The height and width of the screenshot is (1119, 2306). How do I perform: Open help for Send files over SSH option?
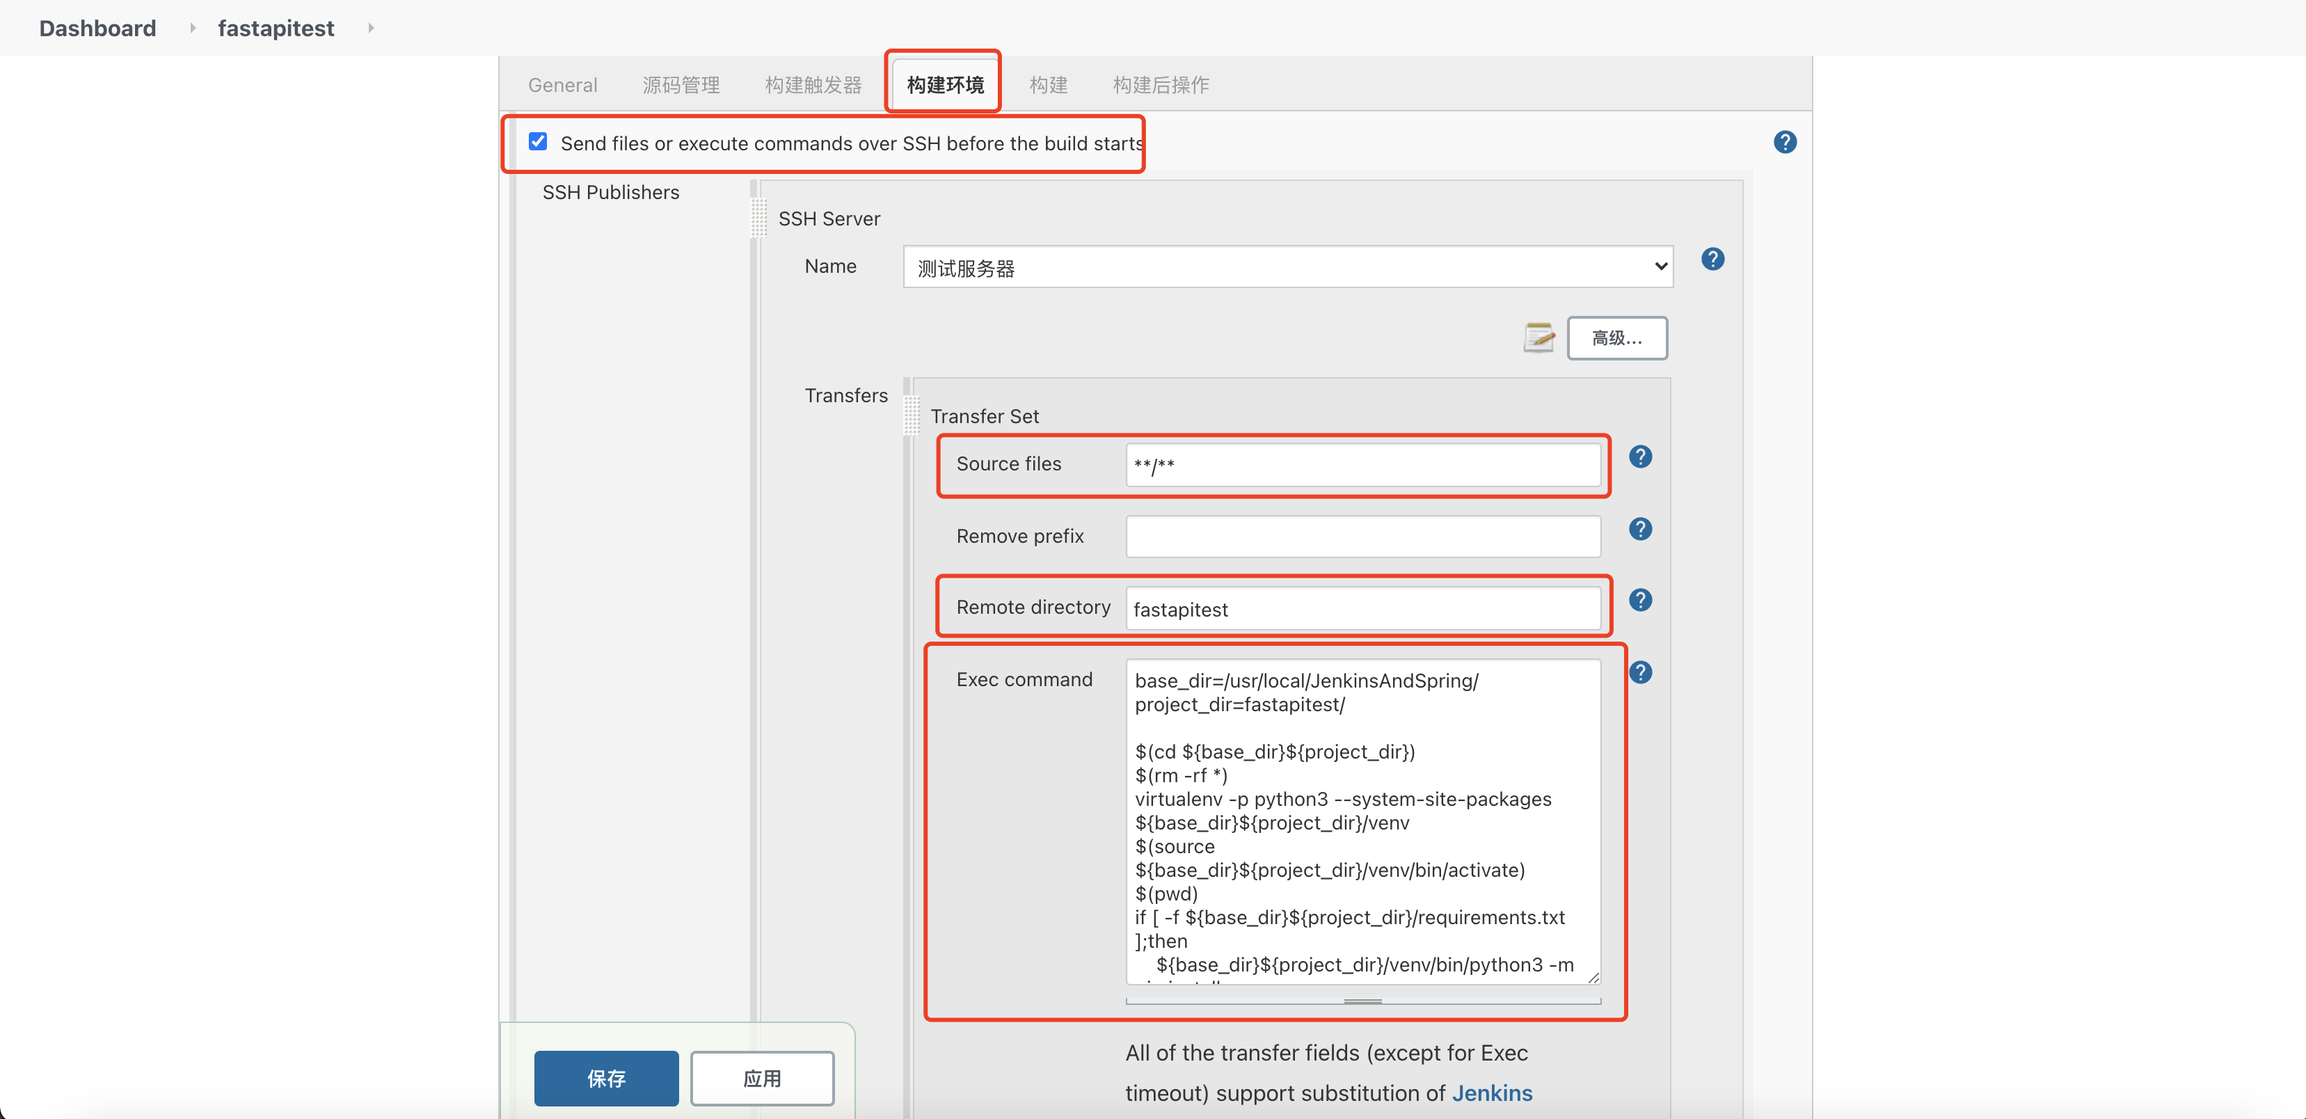[1784, 143]
